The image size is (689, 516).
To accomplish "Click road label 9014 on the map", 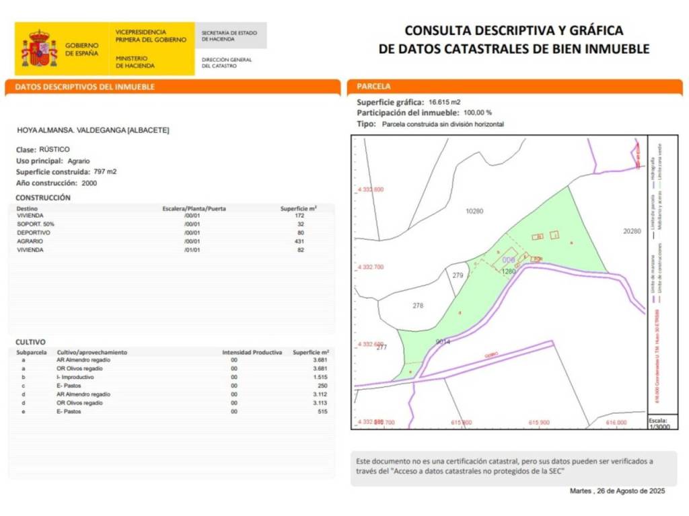I will coord(443,341).
